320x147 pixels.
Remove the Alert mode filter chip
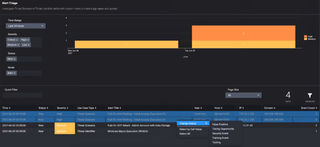[x=14, y=73]
